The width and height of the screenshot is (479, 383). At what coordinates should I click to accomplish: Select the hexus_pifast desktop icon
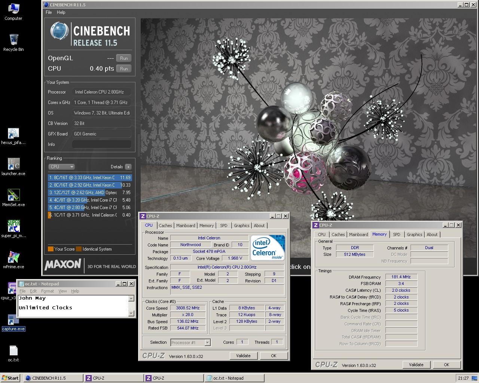click(x=13, y=136)
